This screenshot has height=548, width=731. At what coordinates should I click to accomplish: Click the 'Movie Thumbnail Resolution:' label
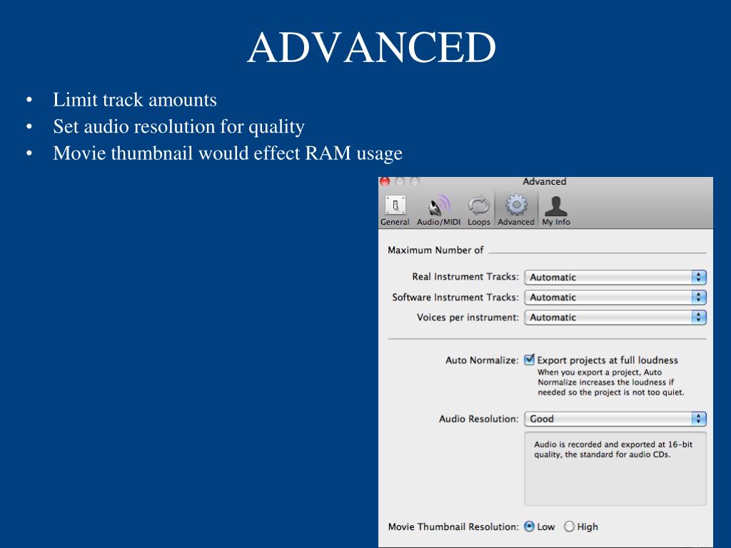click(x=453, y=527)
